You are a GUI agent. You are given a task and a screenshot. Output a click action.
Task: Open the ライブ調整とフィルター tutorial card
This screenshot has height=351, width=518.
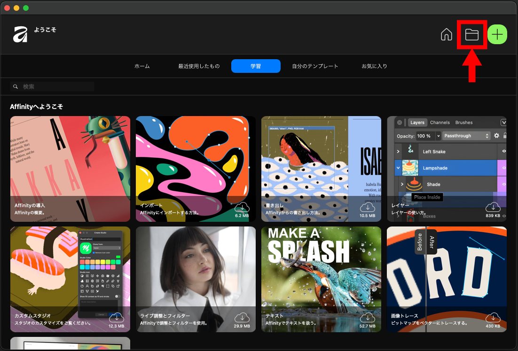[196, 279]
